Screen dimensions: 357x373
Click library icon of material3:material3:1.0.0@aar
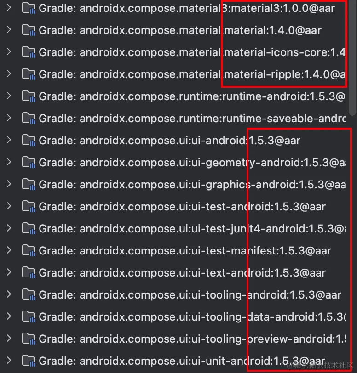click(x=29, y=8)
